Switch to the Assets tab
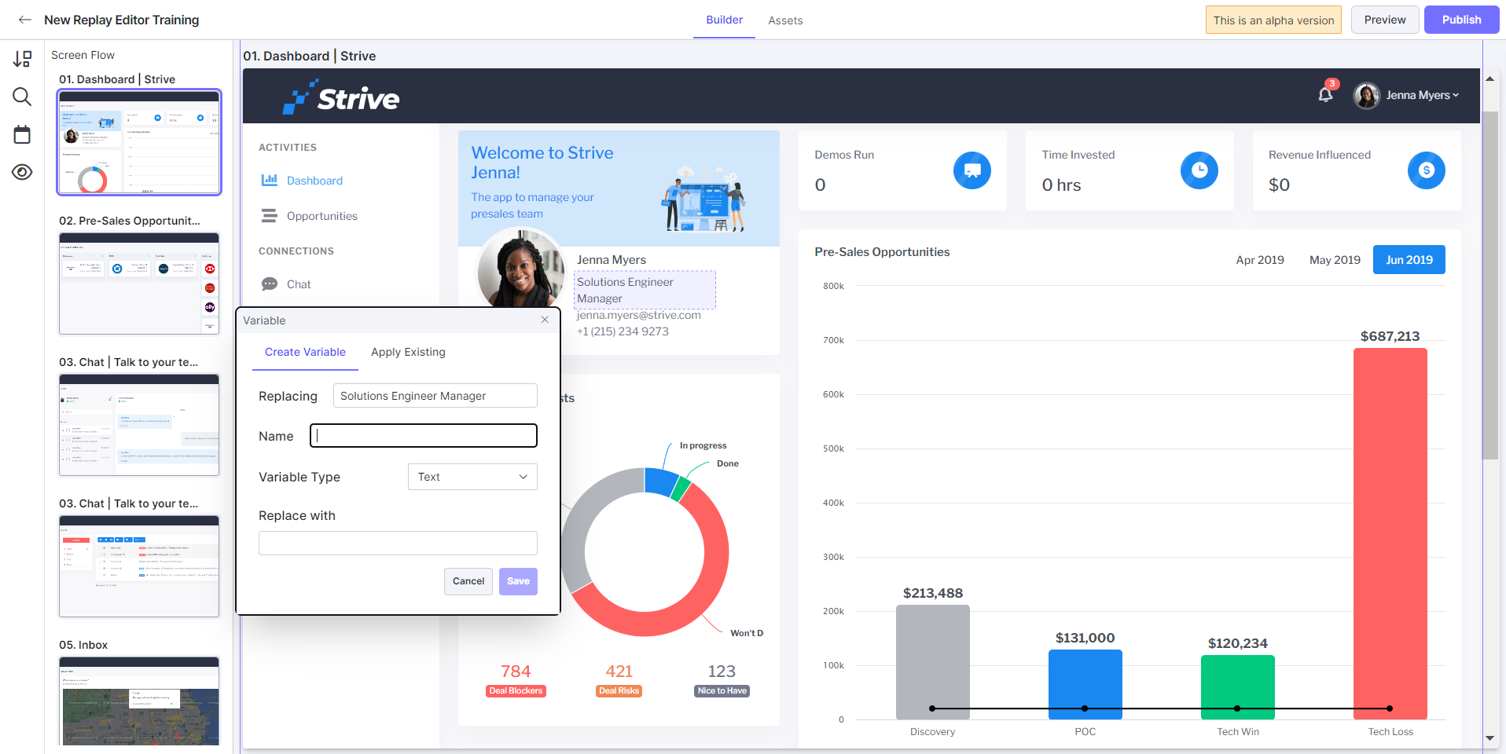Image resolution: width=1506 pixels, height=754 pixels. pyautogui.click(x=785, y=20)
